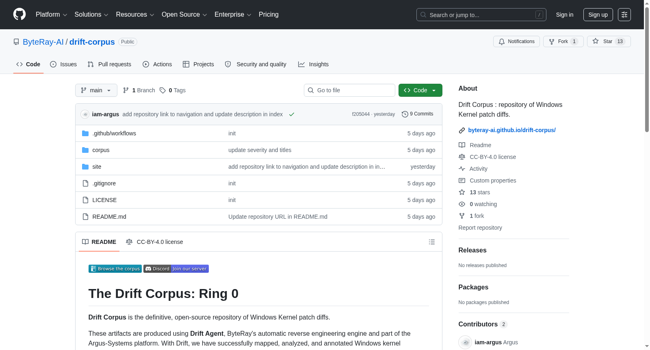The height and width of the screenshot is (350, 650).
Task: Click the tag icon next to 0 Tags
Action: (162, 90)
